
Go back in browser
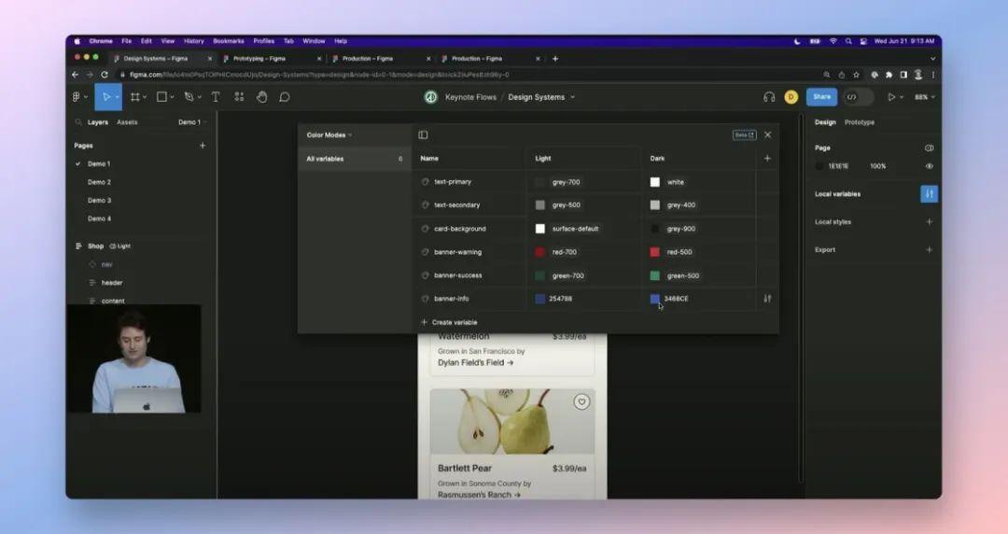coord(76,75)
